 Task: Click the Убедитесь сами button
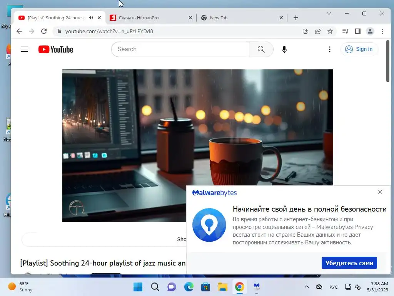tap(349, 263)
